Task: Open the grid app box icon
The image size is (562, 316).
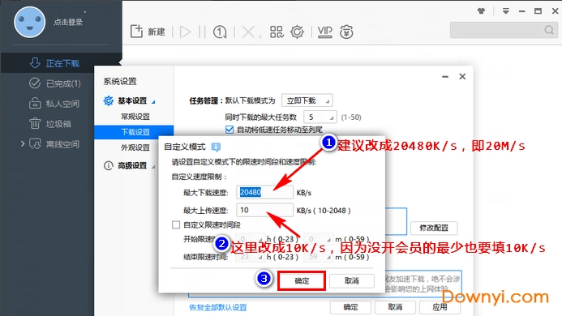Action: [277, 32]
